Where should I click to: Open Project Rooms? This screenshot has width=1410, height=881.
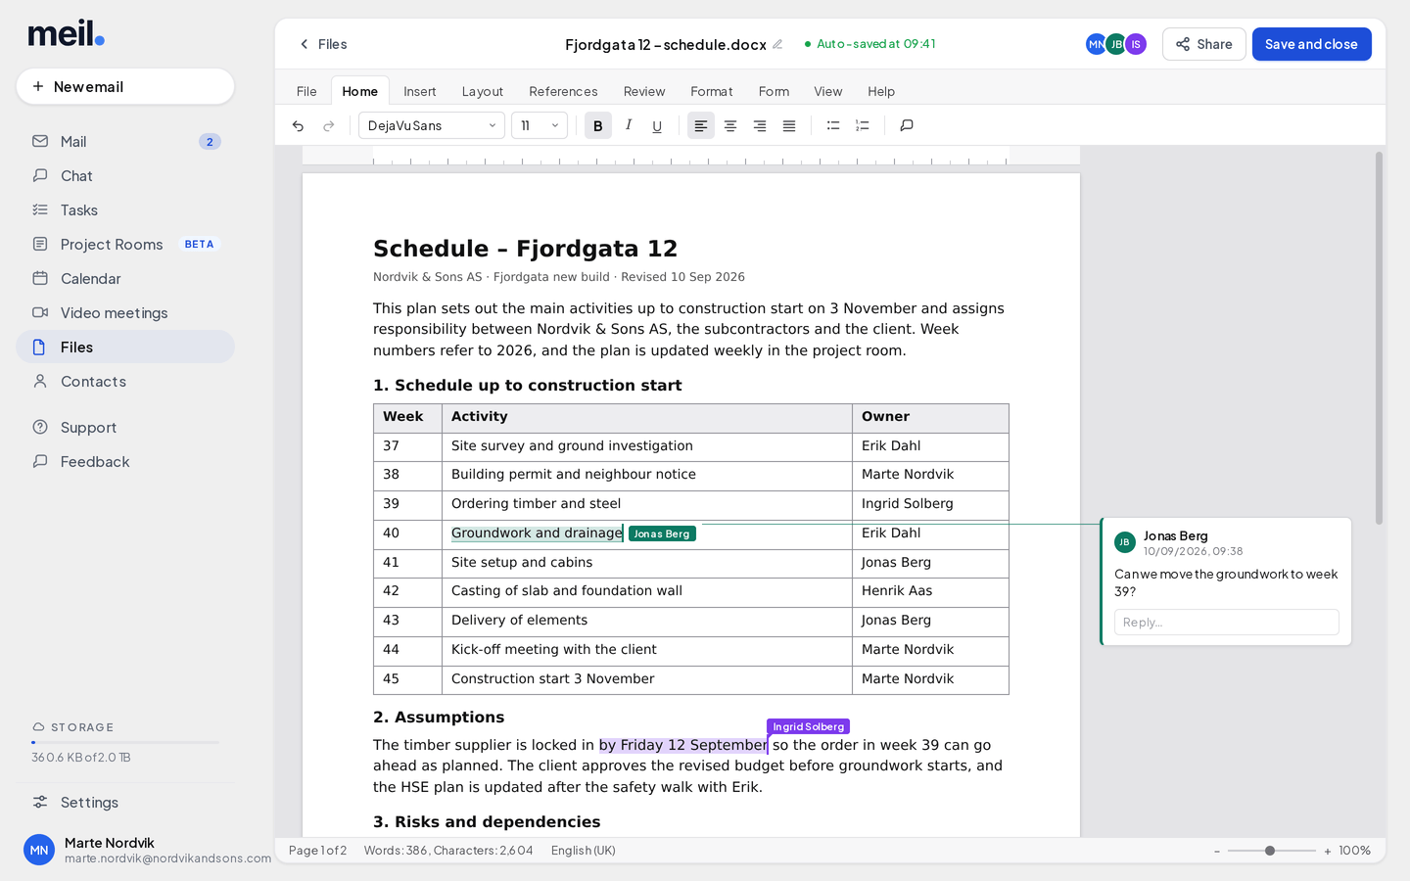(125, 244)
